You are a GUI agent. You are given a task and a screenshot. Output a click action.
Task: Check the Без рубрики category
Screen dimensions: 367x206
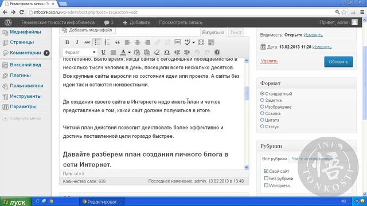[266, 178]
